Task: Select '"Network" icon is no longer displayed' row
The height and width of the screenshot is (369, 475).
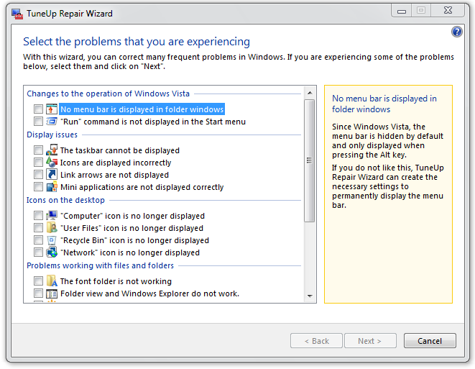Action: pos(130,252)
